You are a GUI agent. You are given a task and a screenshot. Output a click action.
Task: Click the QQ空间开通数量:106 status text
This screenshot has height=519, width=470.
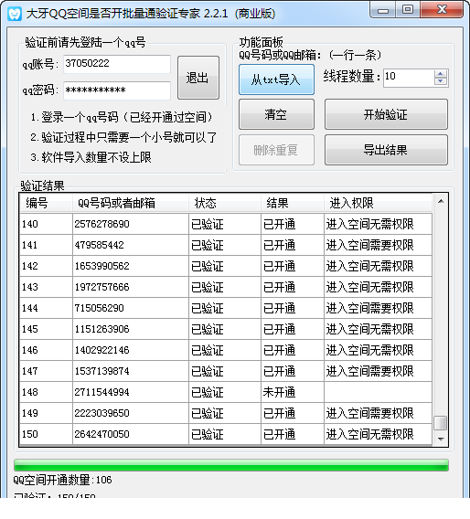[62, 480]
